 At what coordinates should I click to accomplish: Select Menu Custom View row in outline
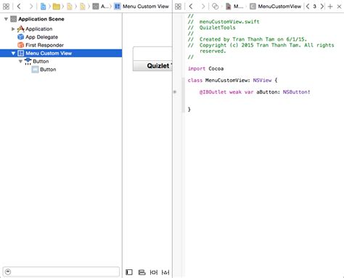[61, 53]
